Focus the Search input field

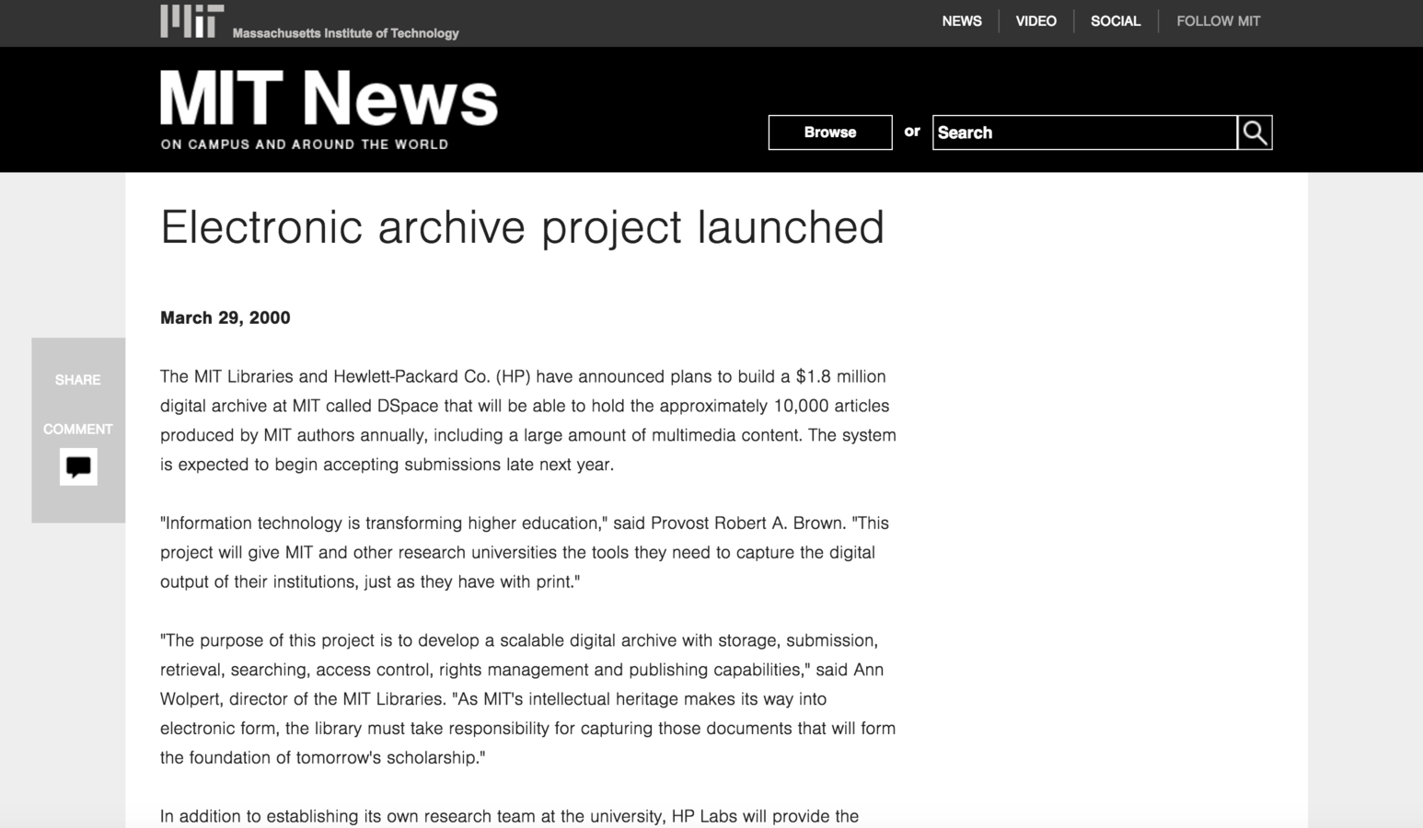click(1085, 132)
